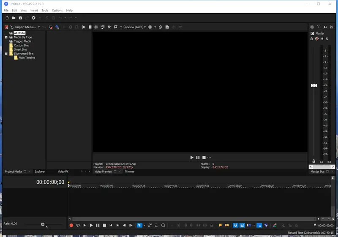This screenshot has height=237, width=338.
Task: Pause in the Video Preview window
Action: (x=198, y=158)
